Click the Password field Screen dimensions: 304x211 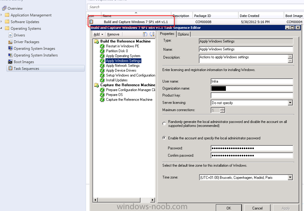click(x=252, y=148)
